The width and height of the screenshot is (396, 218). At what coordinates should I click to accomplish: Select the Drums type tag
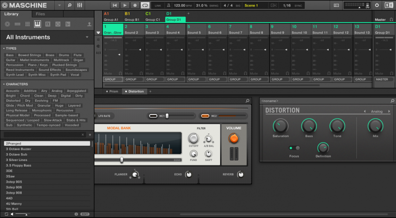[64, 55]
